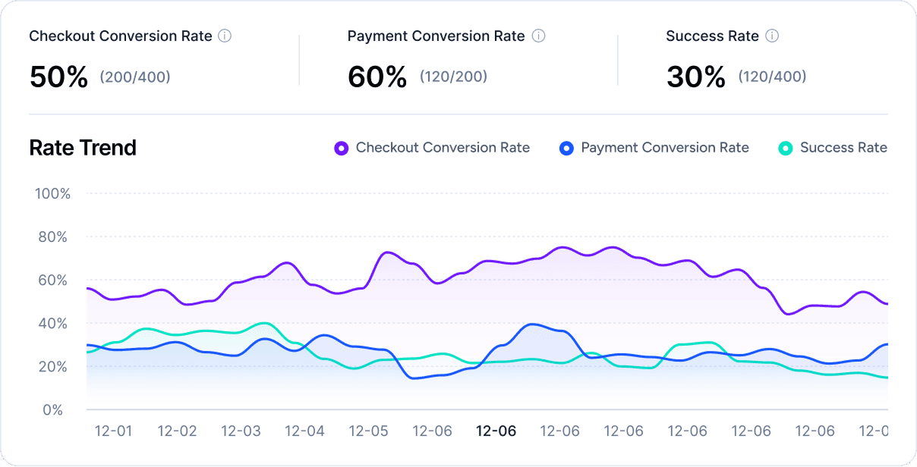Click the 50% checkout conversion value
The image size is (917, 467).
59,77
